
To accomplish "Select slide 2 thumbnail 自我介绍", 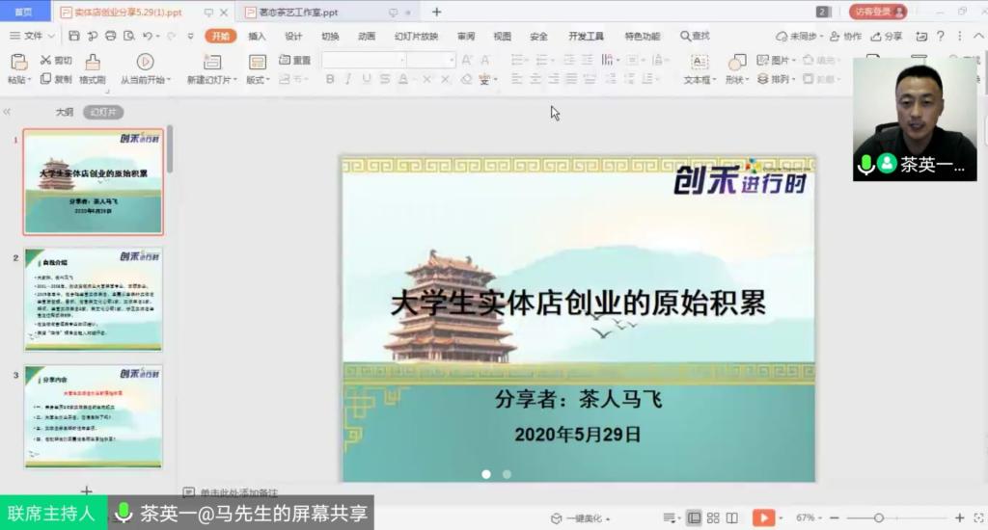I will click(x=93, y=299).
